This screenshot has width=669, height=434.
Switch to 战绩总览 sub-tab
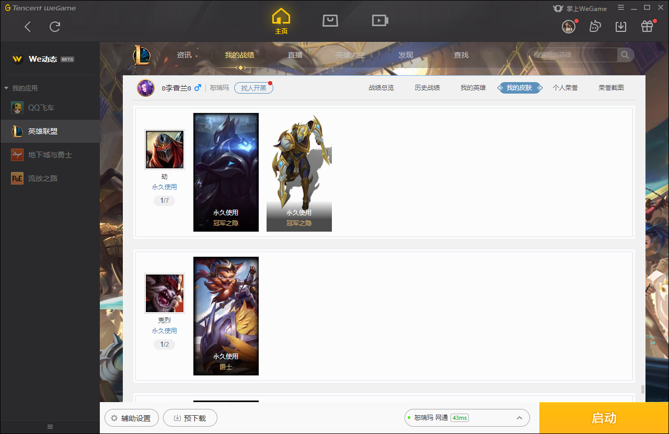pyautogui.click(x=381, y=88)
